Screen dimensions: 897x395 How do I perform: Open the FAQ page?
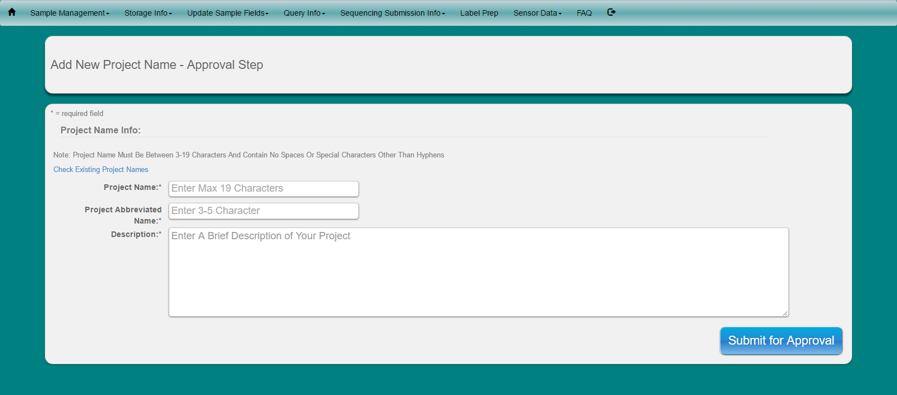pos(584,13)
